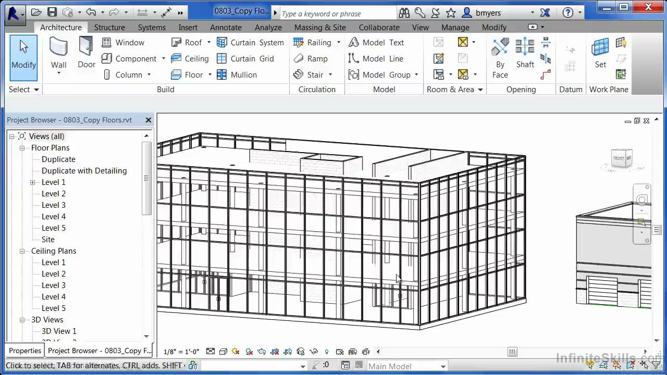Image resolution: width=667 pixels, height=375 pixels.
Task: Collapse the Floor Plans tree node
Action: [22, 148]
